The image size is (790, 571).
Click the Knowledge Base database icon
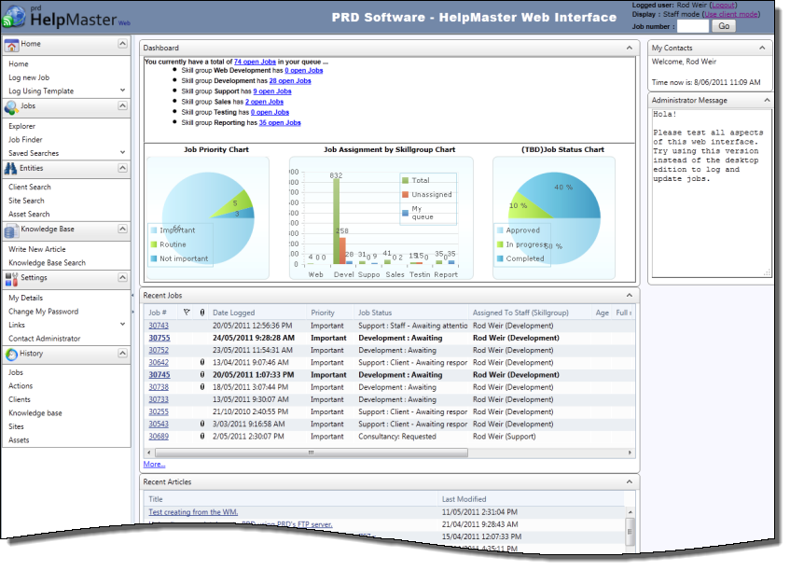coord(11,230)
